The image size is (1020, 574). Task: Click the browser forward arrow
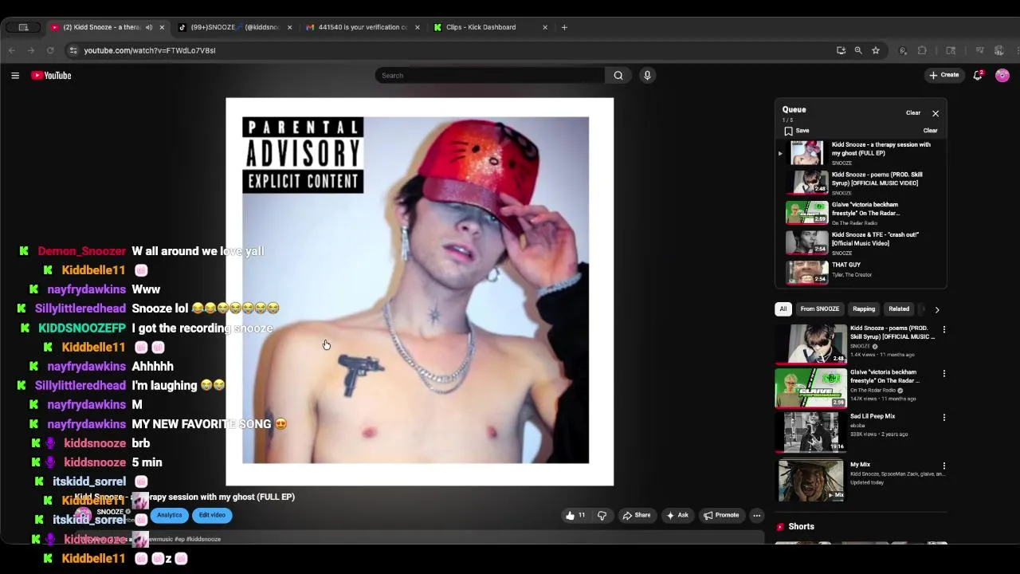tap(31, 50)
